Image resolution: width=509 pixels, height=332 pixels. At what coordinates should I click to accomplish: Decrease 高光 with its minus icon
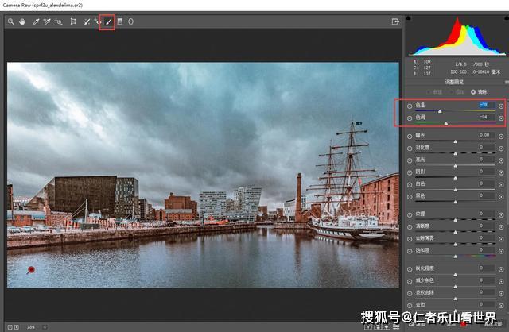pos(410,160)
